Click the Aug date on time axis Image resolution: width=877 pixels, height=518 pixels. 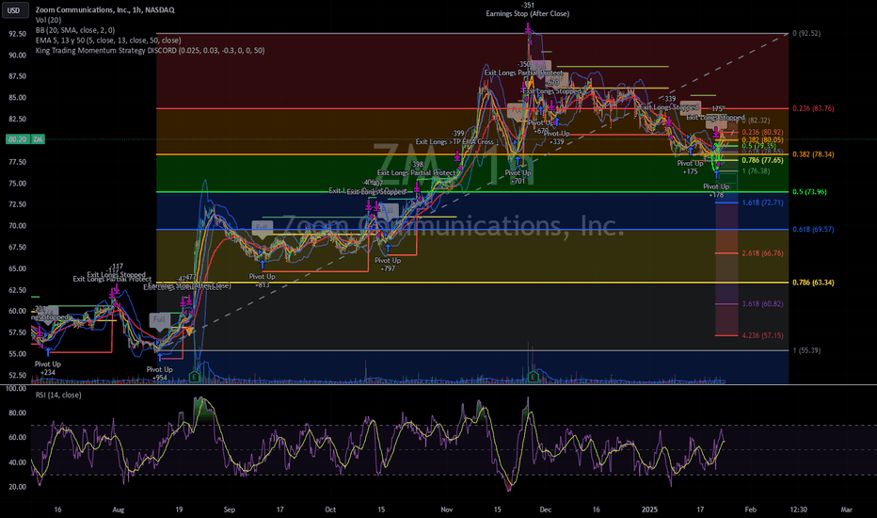(118, 510)
